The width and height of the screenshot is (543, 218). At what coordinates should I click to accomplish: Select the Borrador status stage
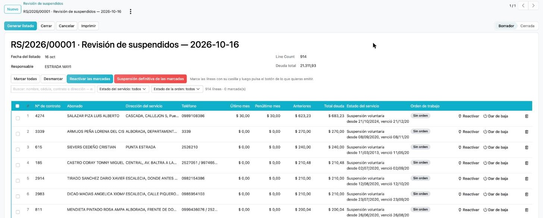(506, 26)
